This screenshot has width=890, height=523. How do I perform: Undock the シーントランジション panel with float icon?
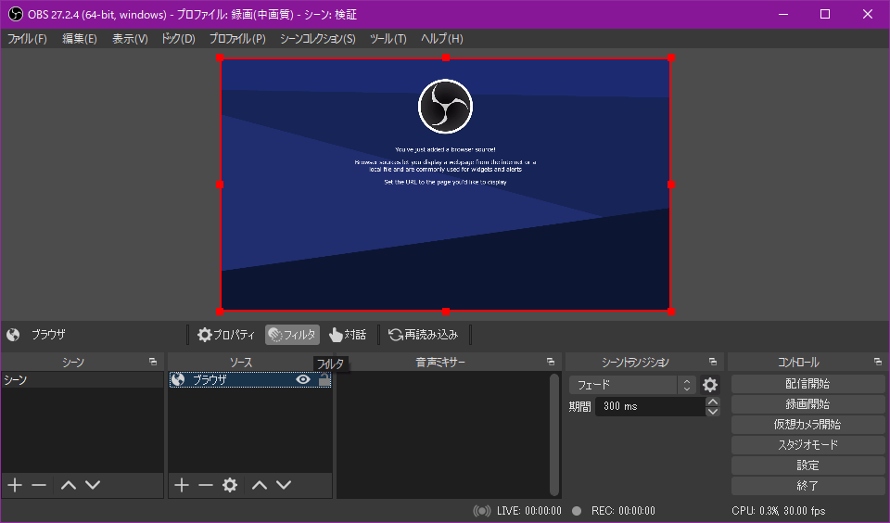(x=713, y=362)
